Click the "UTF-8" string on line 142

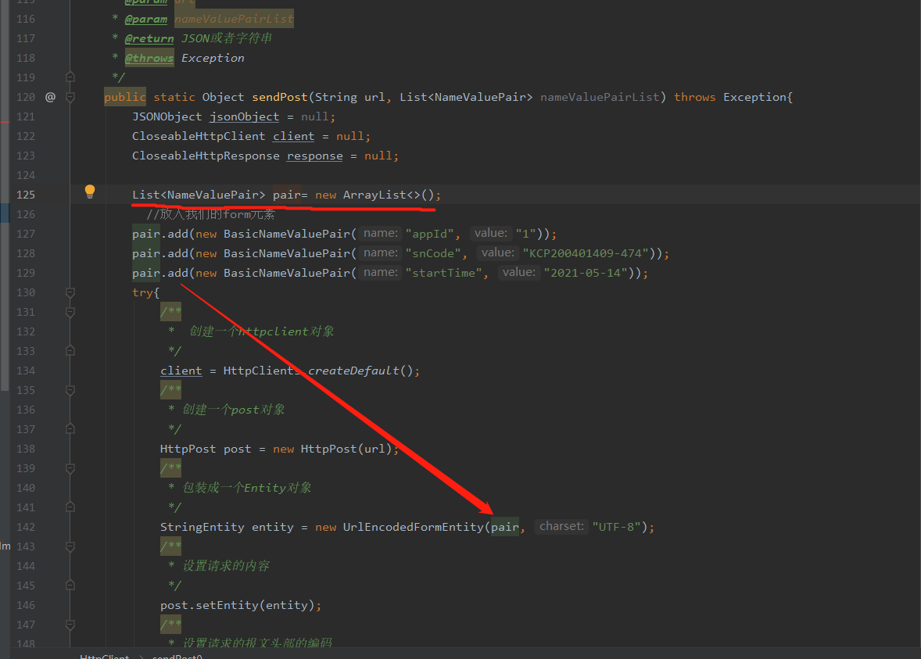(617, 527)
